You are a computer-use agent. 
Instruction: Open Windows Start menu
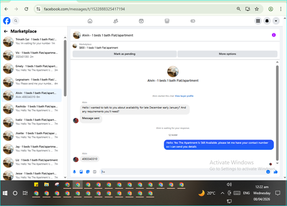tap(5, 193)
